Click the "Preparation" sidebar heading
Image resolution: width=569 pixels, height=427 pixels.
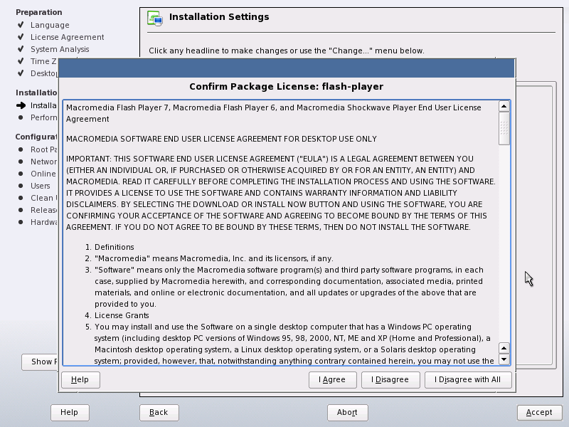pos(39,12)
